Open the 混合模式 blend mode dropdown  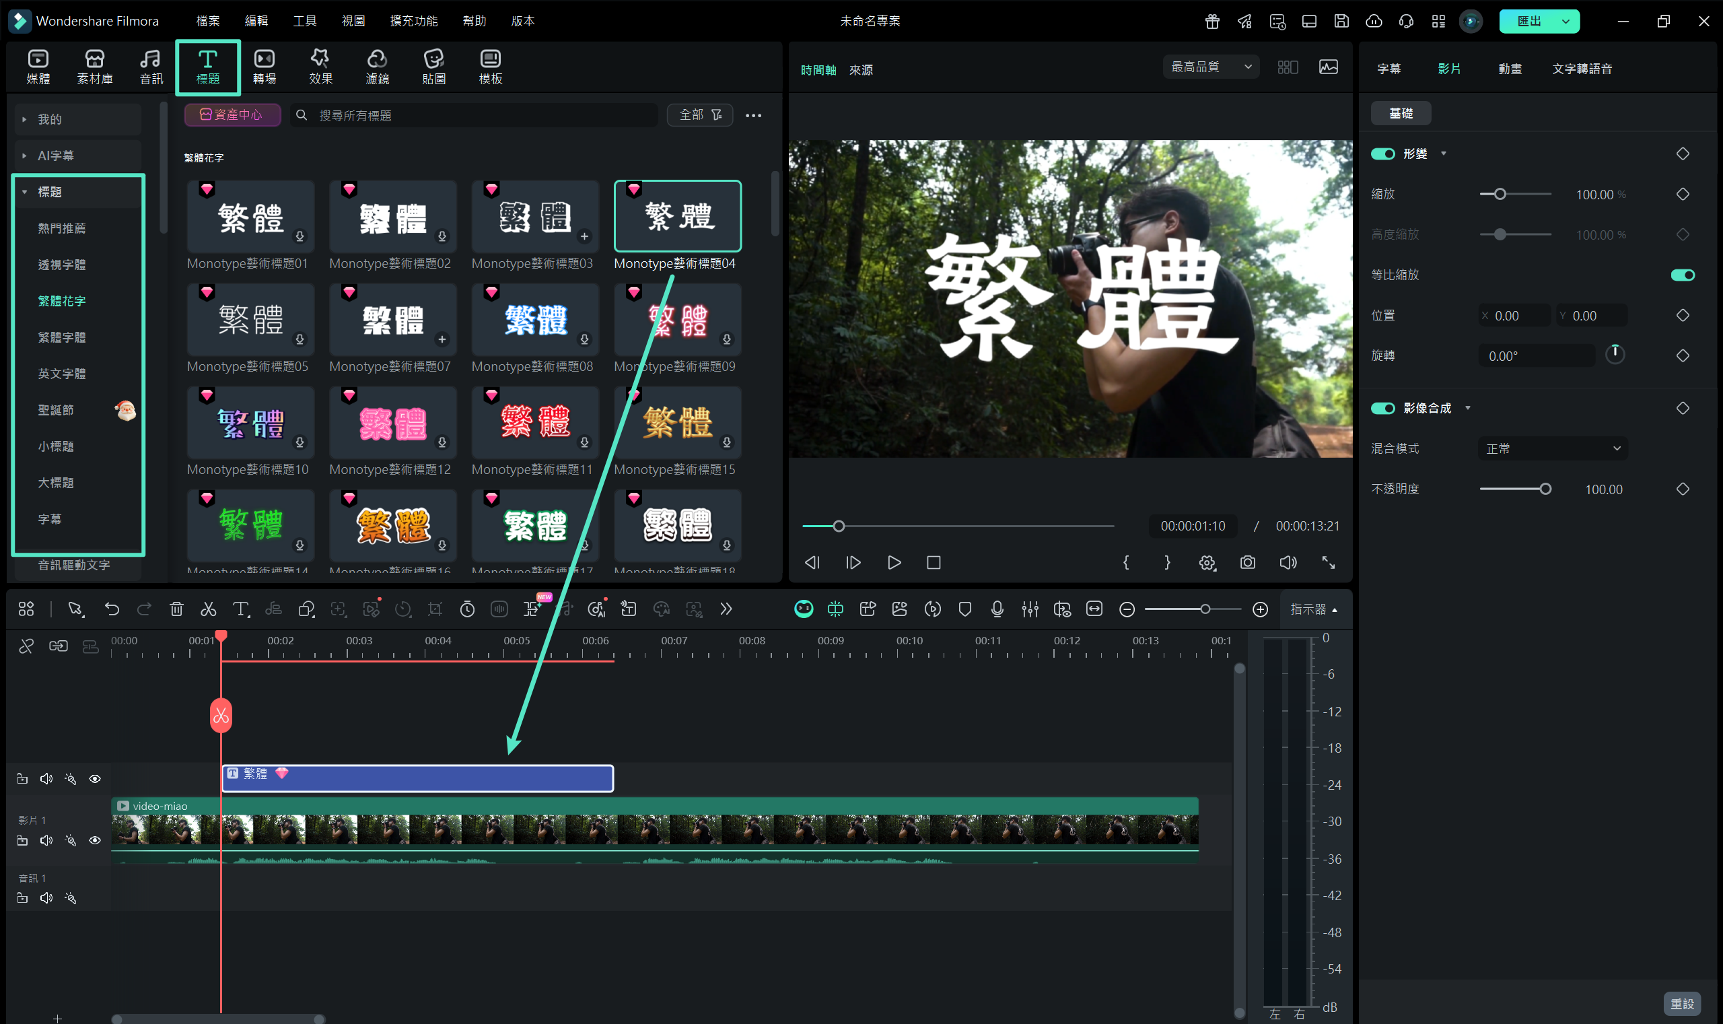point(1552,448)
